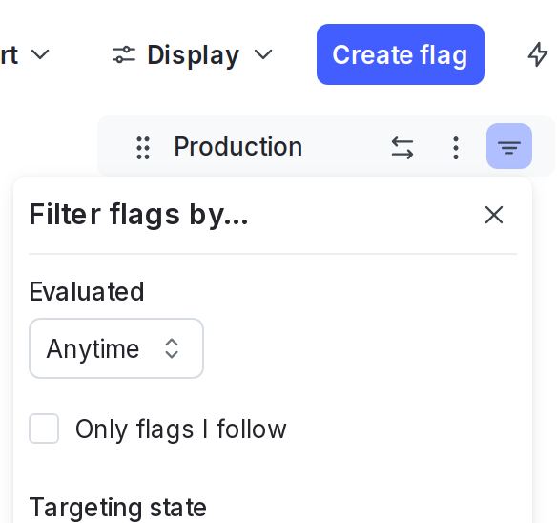557x523 pixels.
Task: Check the Only flags I follow checkbox
Action: pos(44,429)
